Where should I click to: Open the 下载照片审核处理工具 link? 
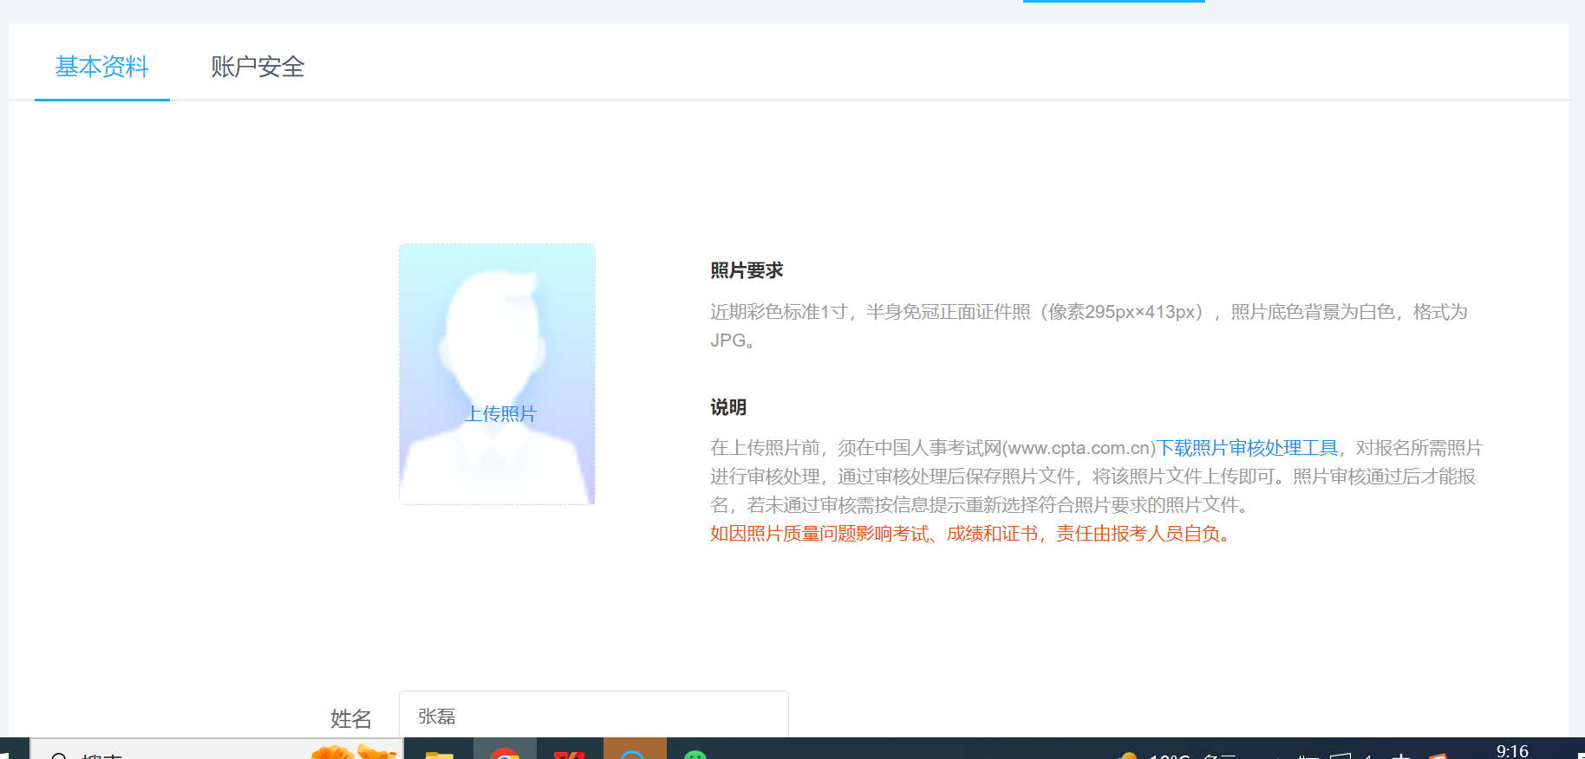(x=1247, y=448)
